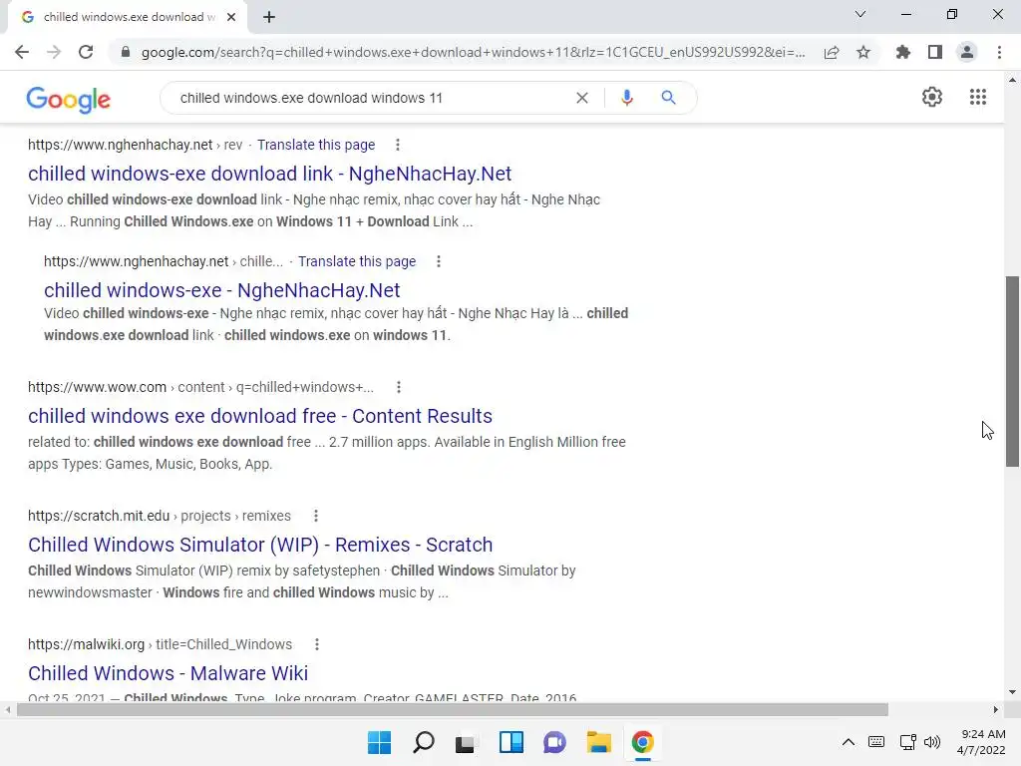The image size is (1021, 766).
Task: Translate the nghenhachay.net chille result
Action: tap(357, 261)
